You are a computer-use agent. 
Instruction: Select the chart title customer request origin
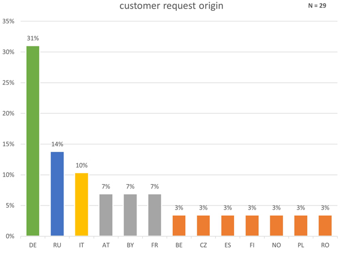(171, 6)
